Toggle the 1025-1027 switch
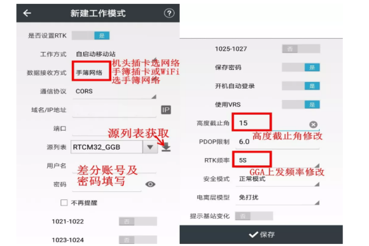Screen dimensions: 369x246 click(x=301, y=49)
